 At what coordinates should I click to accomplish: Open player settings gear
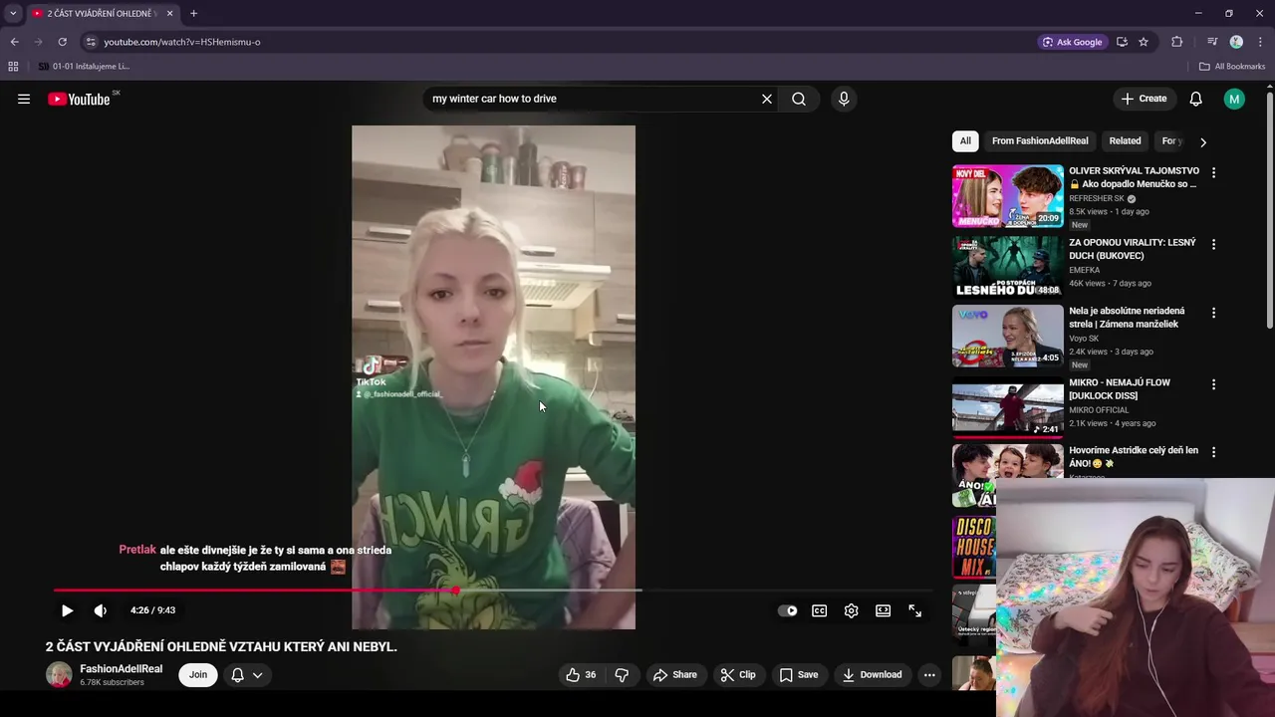coord(851,610)
